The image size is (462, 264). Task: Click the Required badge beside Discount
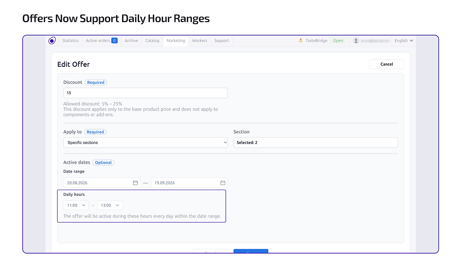96,82
